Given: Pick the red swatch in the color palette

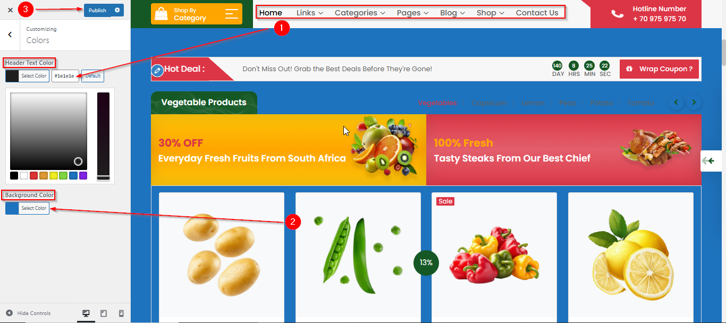Looking at the screenshot, I should coord(33,175).
